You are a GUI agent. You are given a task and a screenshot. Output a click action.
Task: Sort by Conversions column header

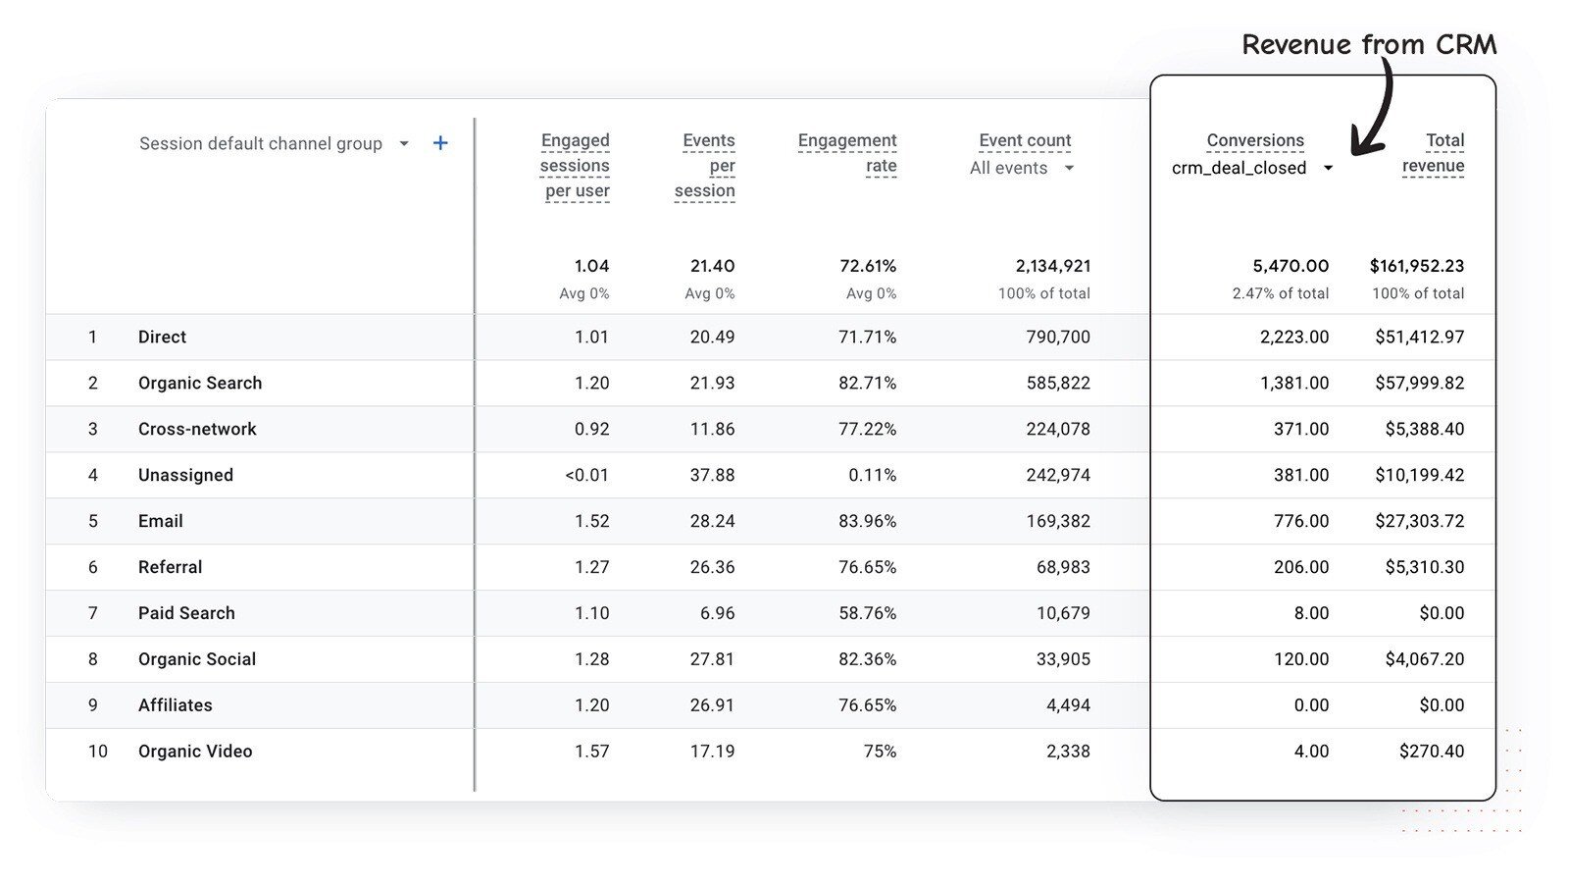point(1255,140)
